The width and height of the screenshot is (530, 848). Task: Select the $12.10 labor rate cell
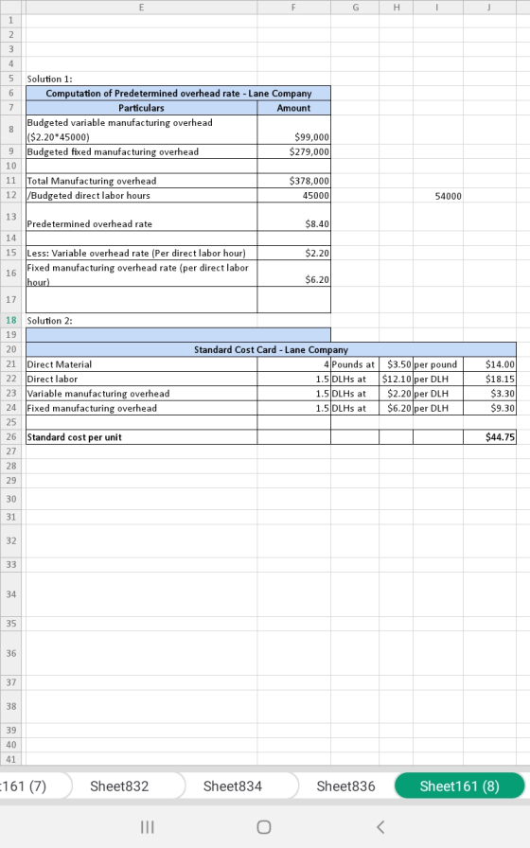point(396,379)
